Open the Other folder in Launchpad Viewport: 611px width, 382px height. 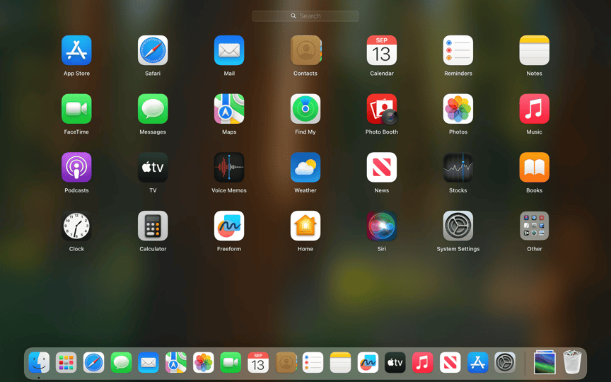(534, 226)
